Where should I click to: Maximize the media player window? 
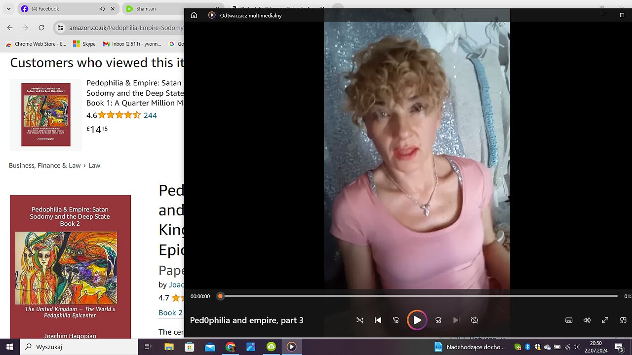click(x=622, y=15)
